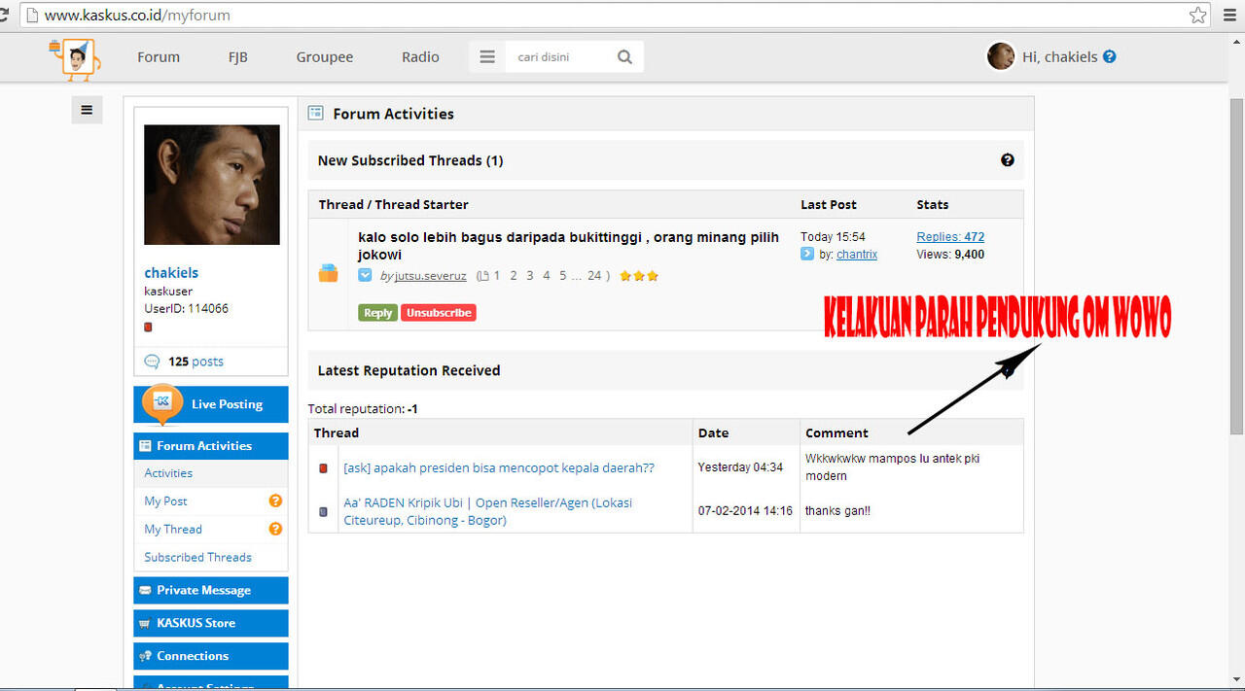The height and width of the screenshot is (691, 1245).
Task: Click the thread's three-star rating
Action: click(639, 276)
